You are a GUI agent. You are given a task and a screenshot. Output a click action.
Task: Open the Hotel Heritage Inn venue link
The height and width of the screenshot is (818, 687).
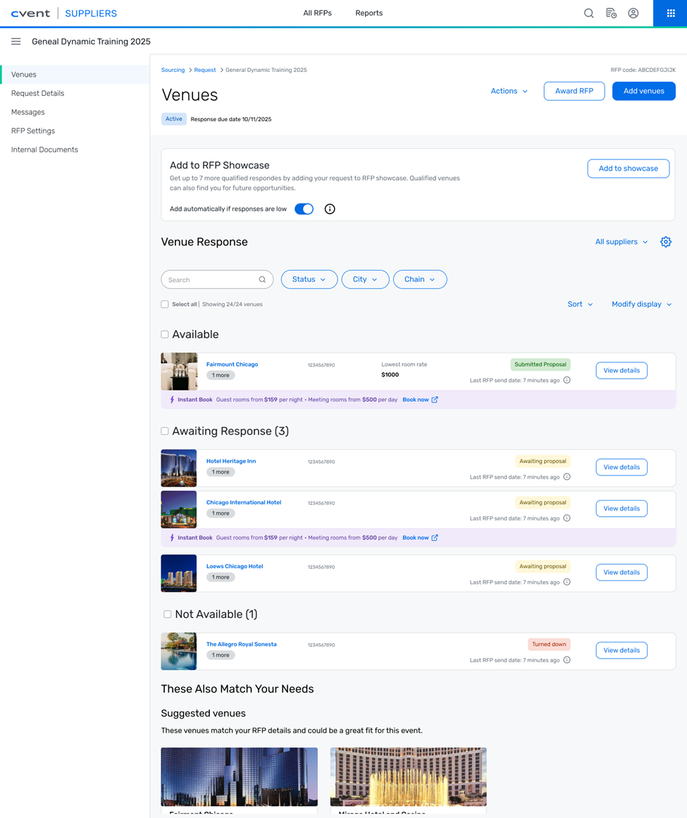pyautogui.click(x=231, y=461)
